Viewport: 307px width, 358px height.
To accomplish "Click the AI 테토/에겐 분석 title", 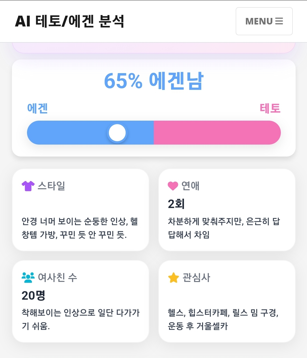I will pos(69,21).
